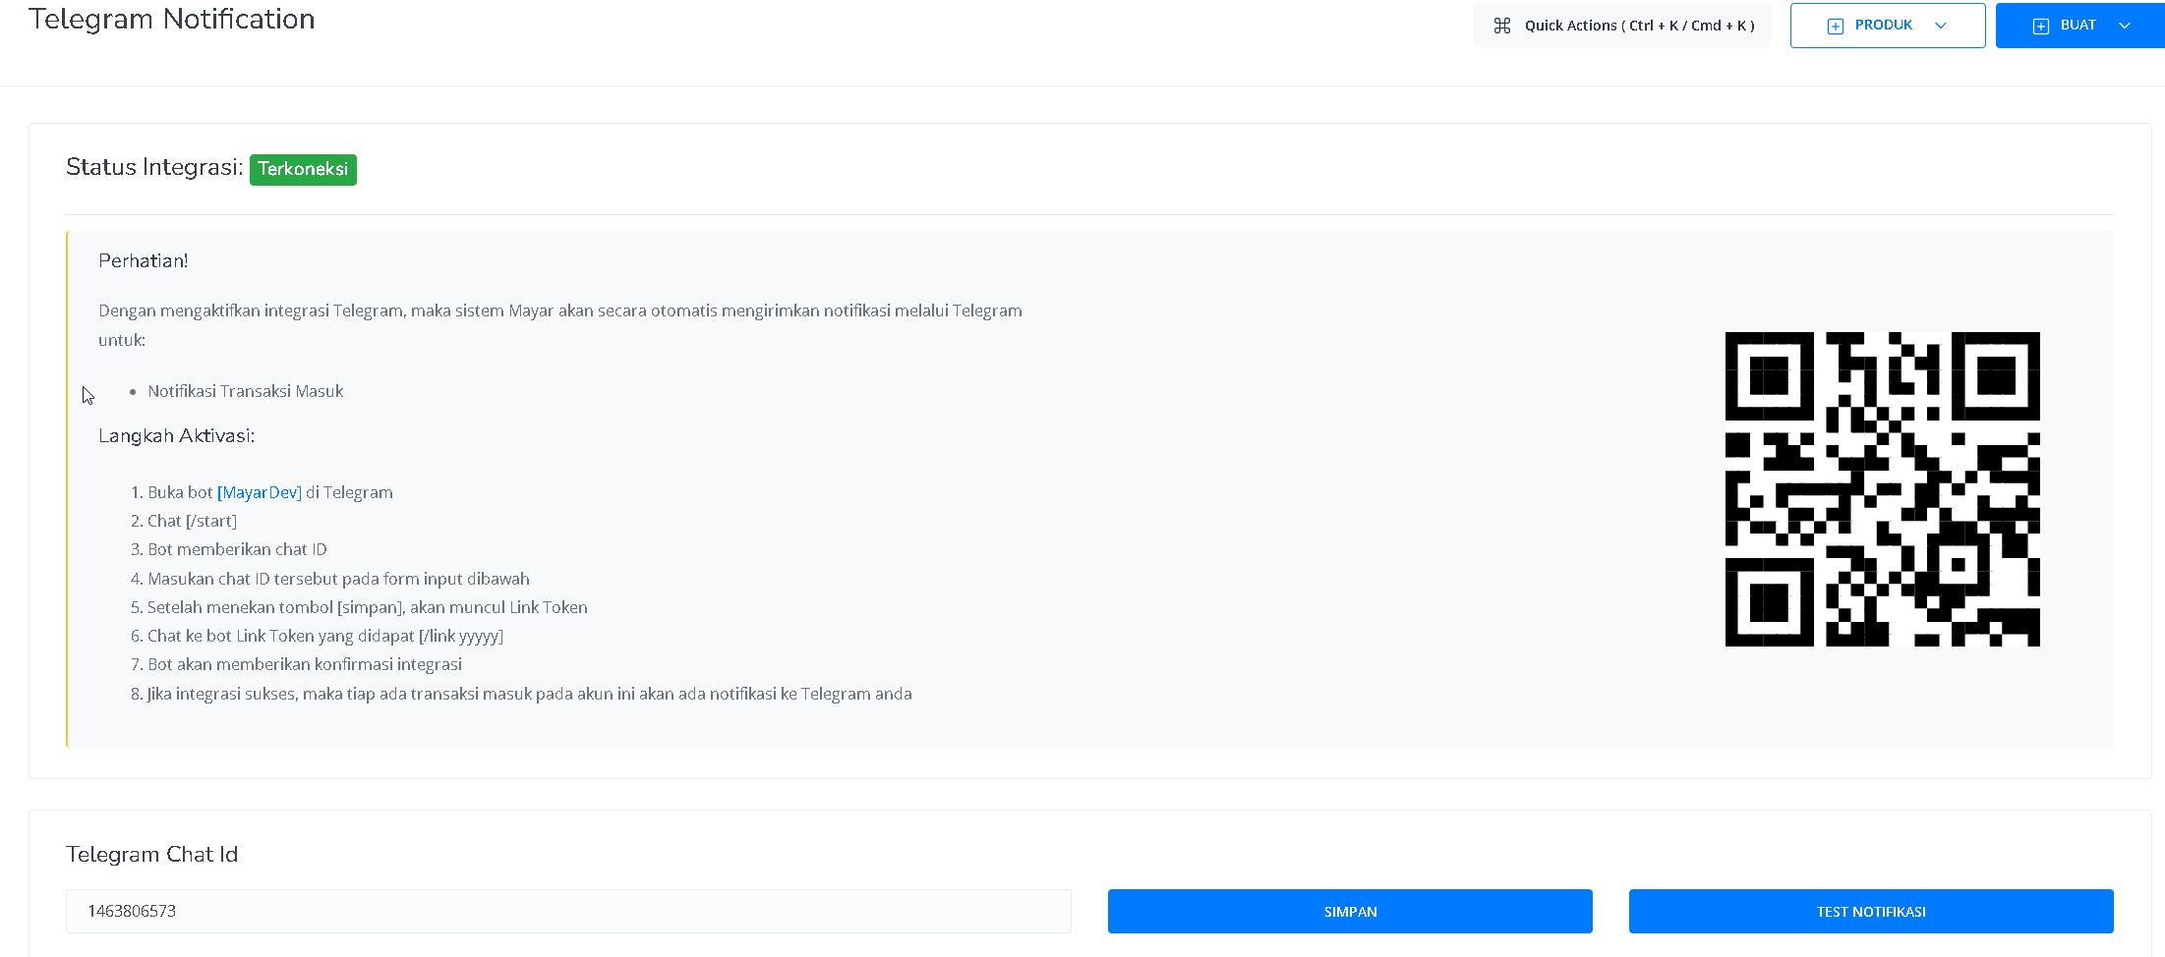Click the plus icon on PRODUK button
The height and width of the screenshot is (957, 2165).
[x=1835, y=26]
